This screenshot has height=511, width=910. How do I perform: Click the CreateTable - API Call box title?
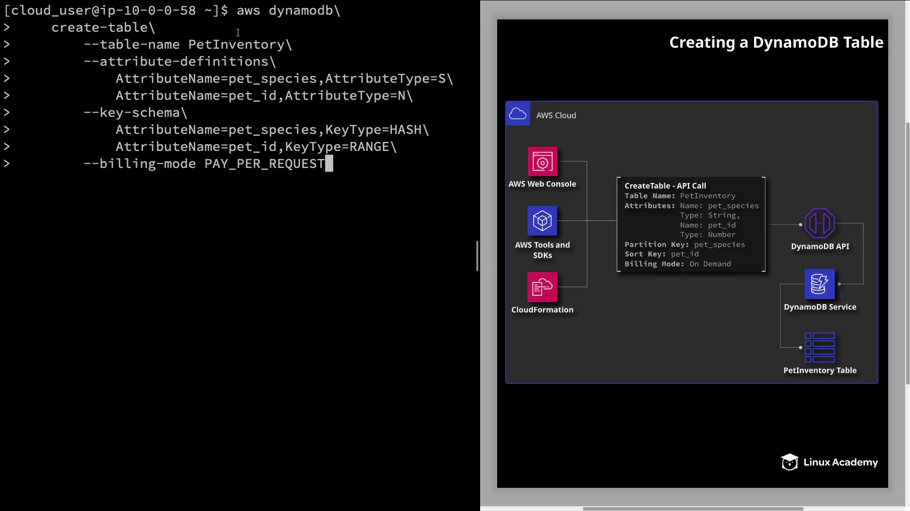coord(665,186)
